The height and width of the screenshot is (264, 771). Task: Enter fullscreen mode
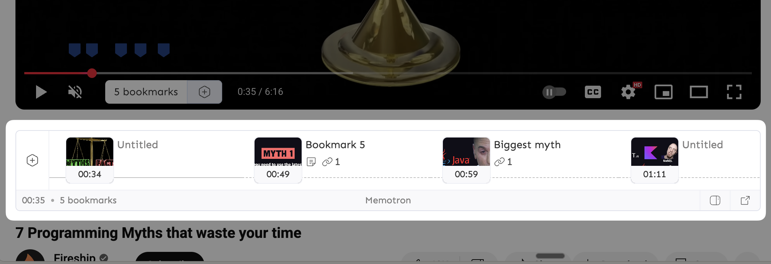(x=734, y=92)
